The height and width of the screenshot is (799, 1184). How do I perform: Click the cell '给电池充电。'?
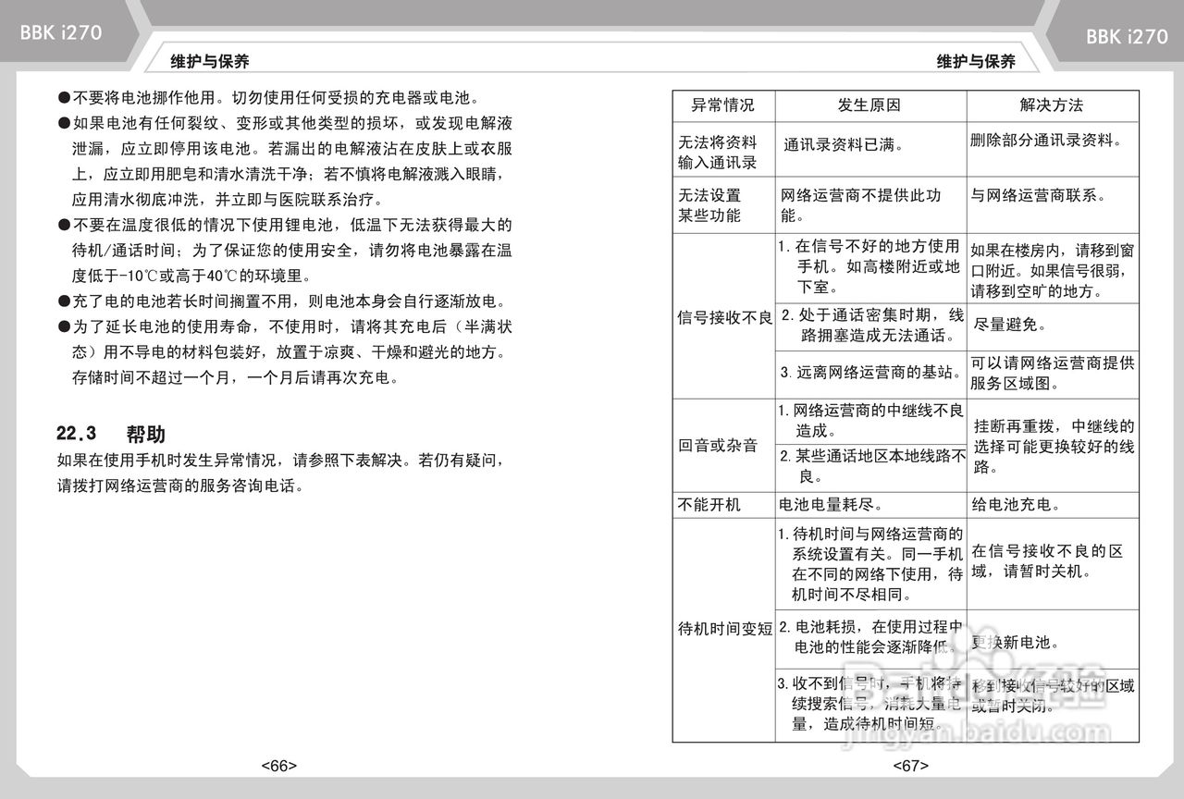[1016, 505]
